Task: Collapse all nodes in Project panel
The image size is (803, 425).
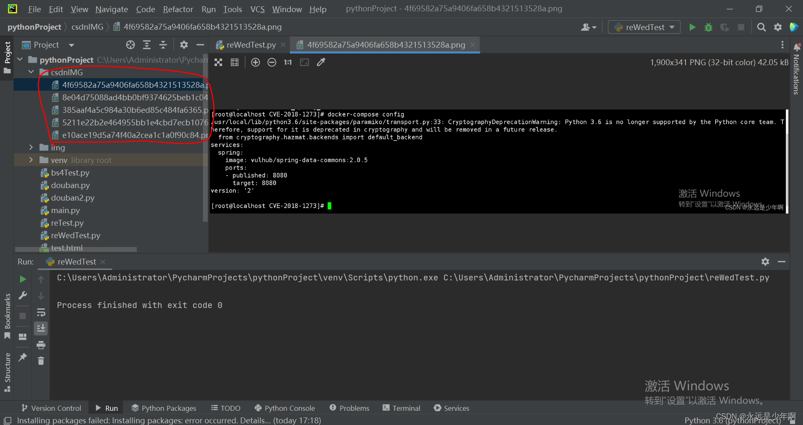Action: (163, 45)
